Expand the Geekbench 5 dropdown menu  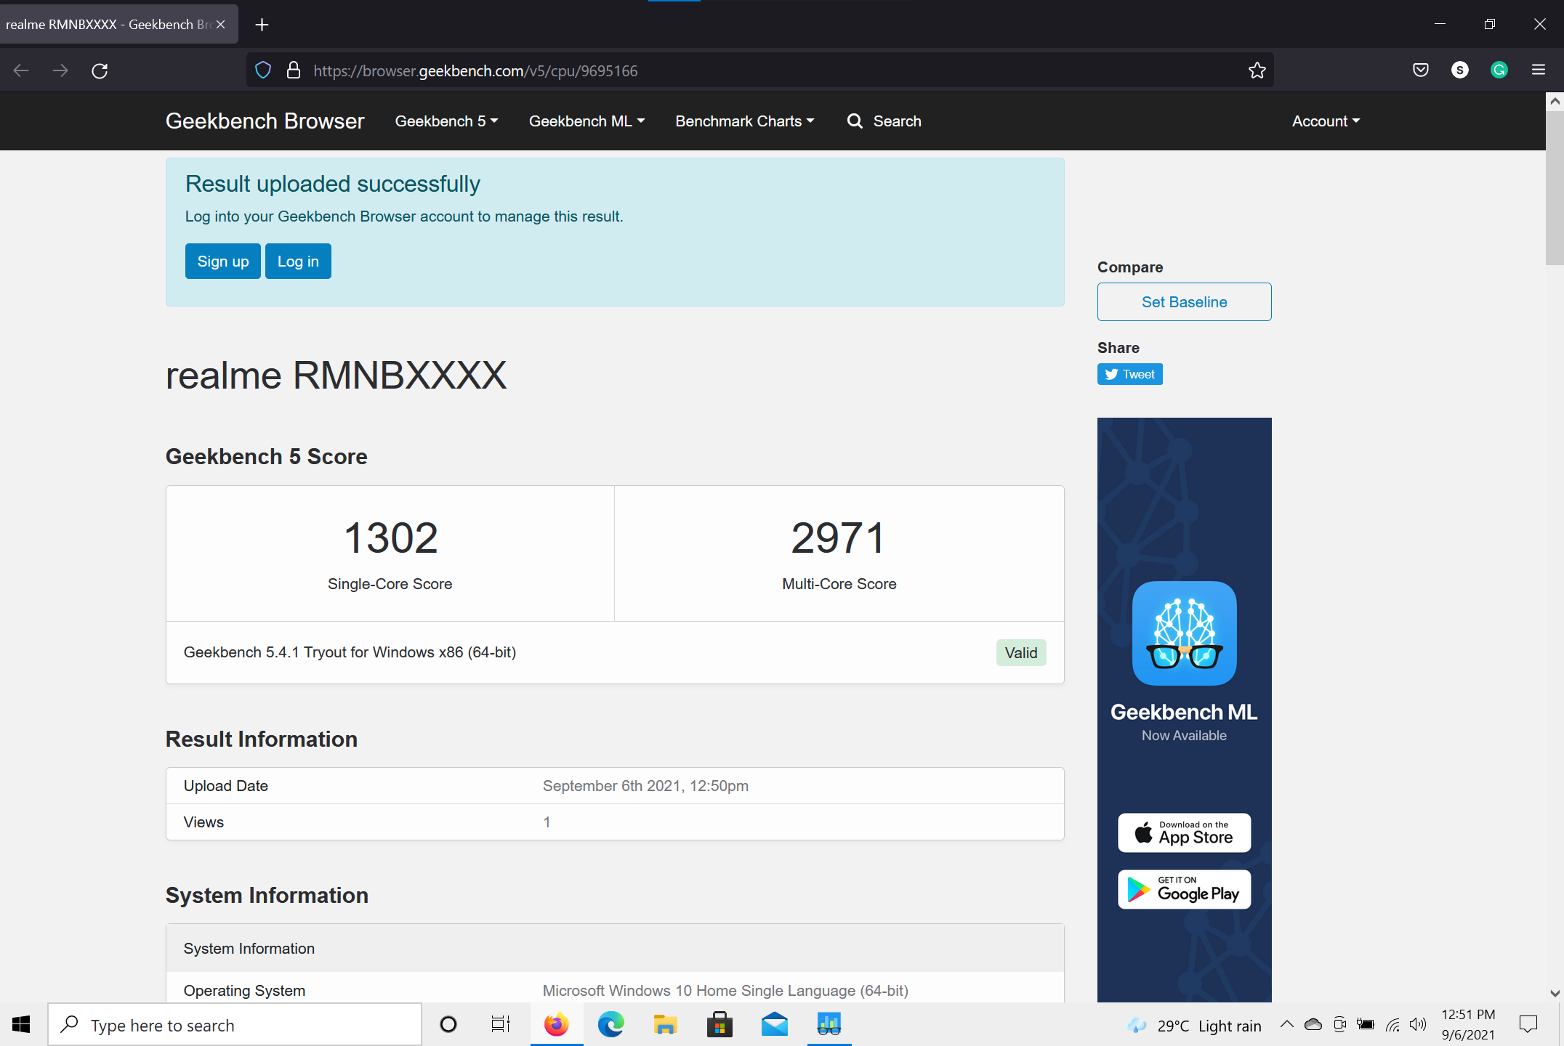(x=446, y=121)
